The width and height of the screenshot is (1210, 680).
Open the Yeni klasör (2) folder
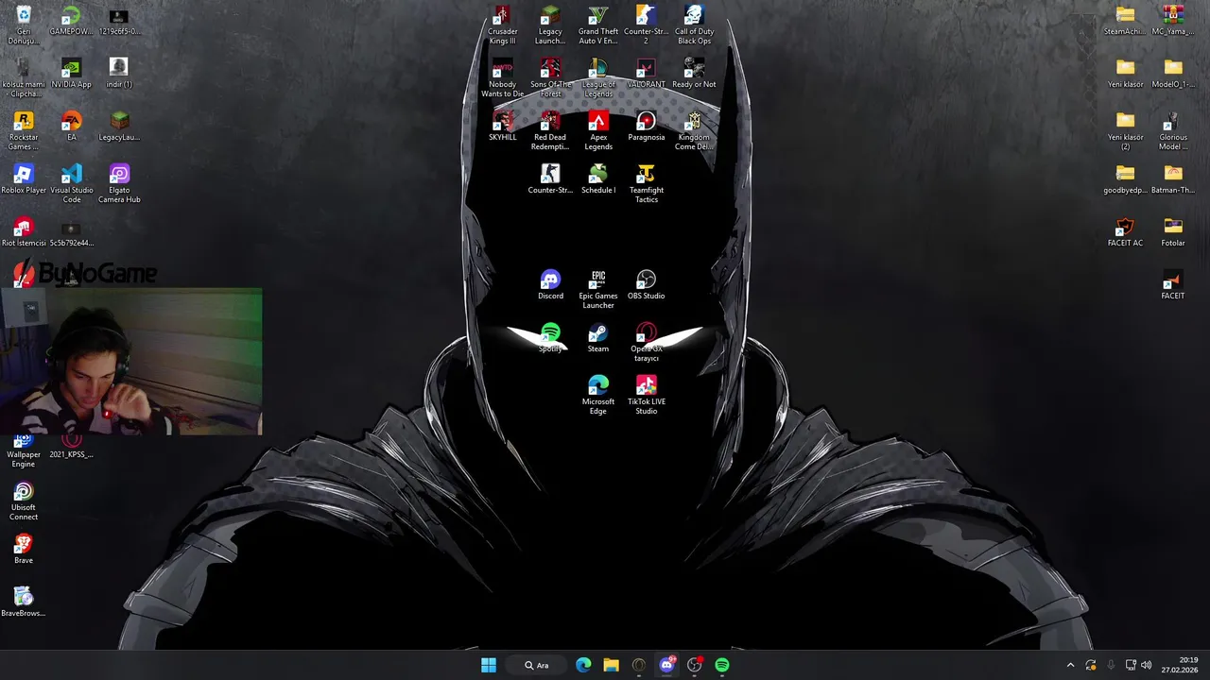[1125, 131]
